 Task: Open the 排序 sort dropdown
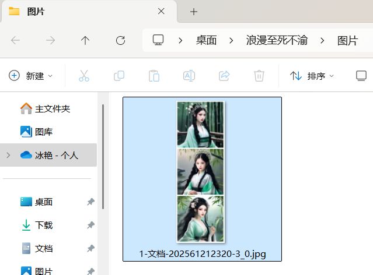tap(312, 76)
